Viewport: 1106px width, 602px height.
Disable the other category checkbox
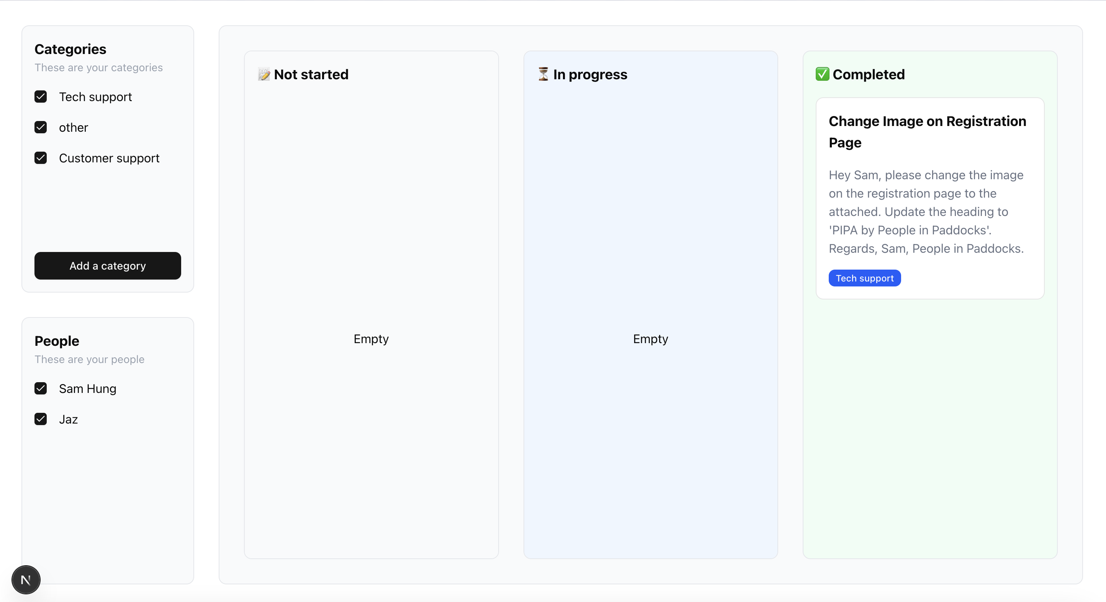click(x=40, y=127)
